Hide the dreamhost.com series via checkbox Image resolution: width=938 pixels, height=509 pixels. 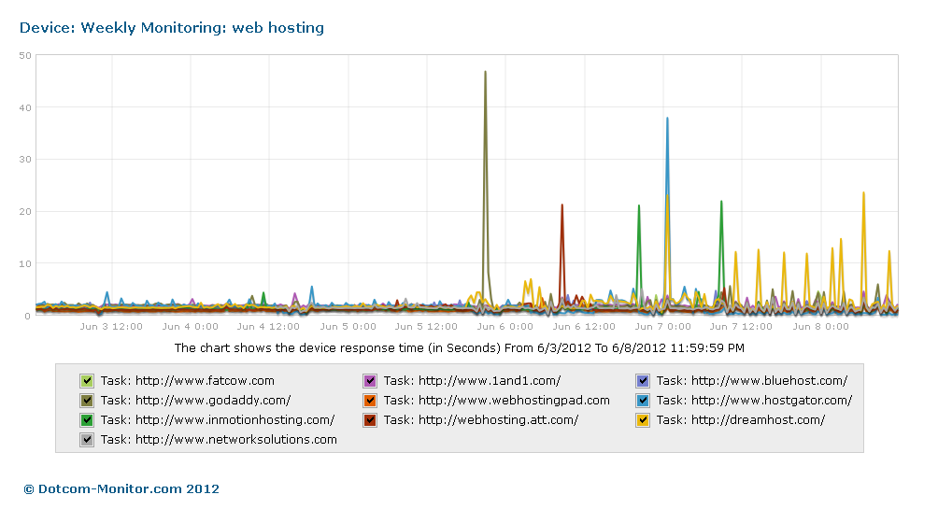tap(643, 420)
